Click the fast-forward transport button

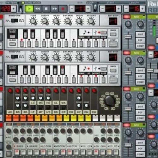point(54,9)
